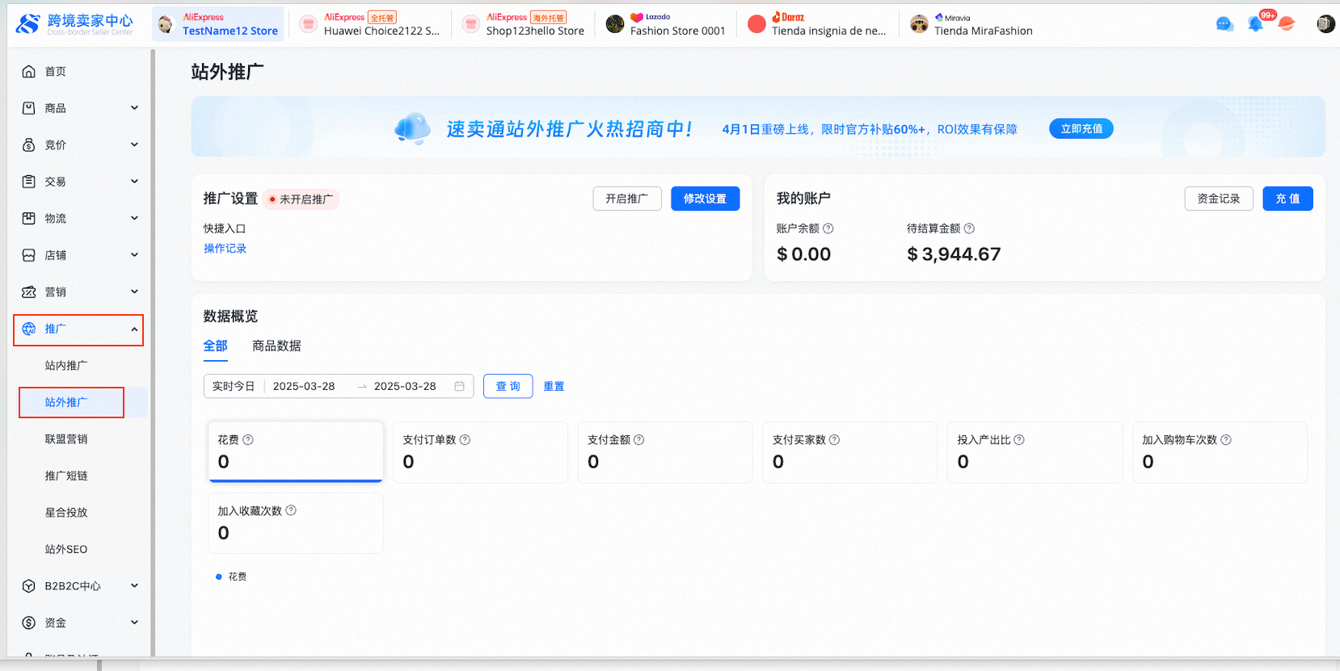Open 联盟营销 in sidebar submenu
This screenshot has height=671, width=1340.
tap(66, 439)
